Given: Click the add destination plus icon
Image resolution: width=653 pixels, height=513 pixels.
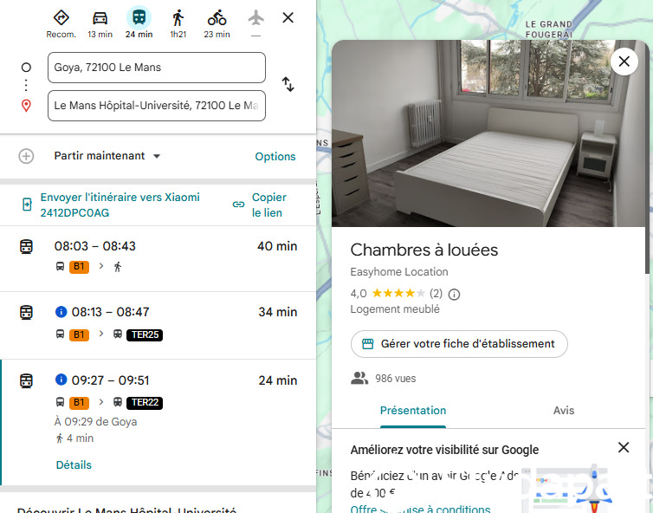Looking at the screenshot, I should (26, 156).
